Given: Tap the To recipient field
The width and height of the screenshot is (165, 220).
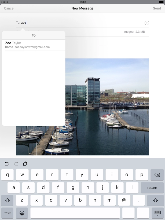Looking at the screenshot, I should (x=80, y=23).
